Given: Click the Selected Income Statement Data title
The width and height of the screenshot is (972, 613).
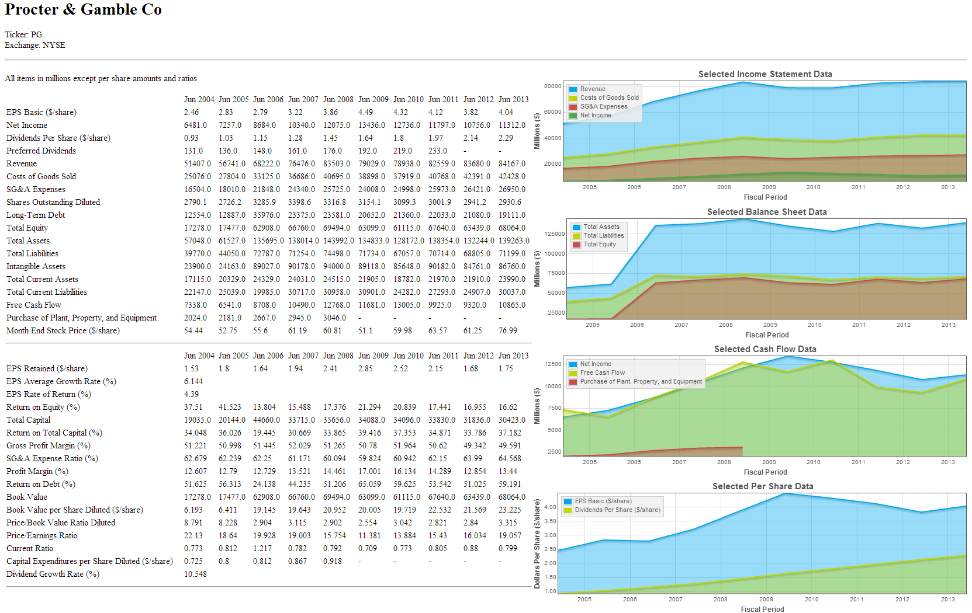Looking at the screenshot, I should [x=765, y=74].
